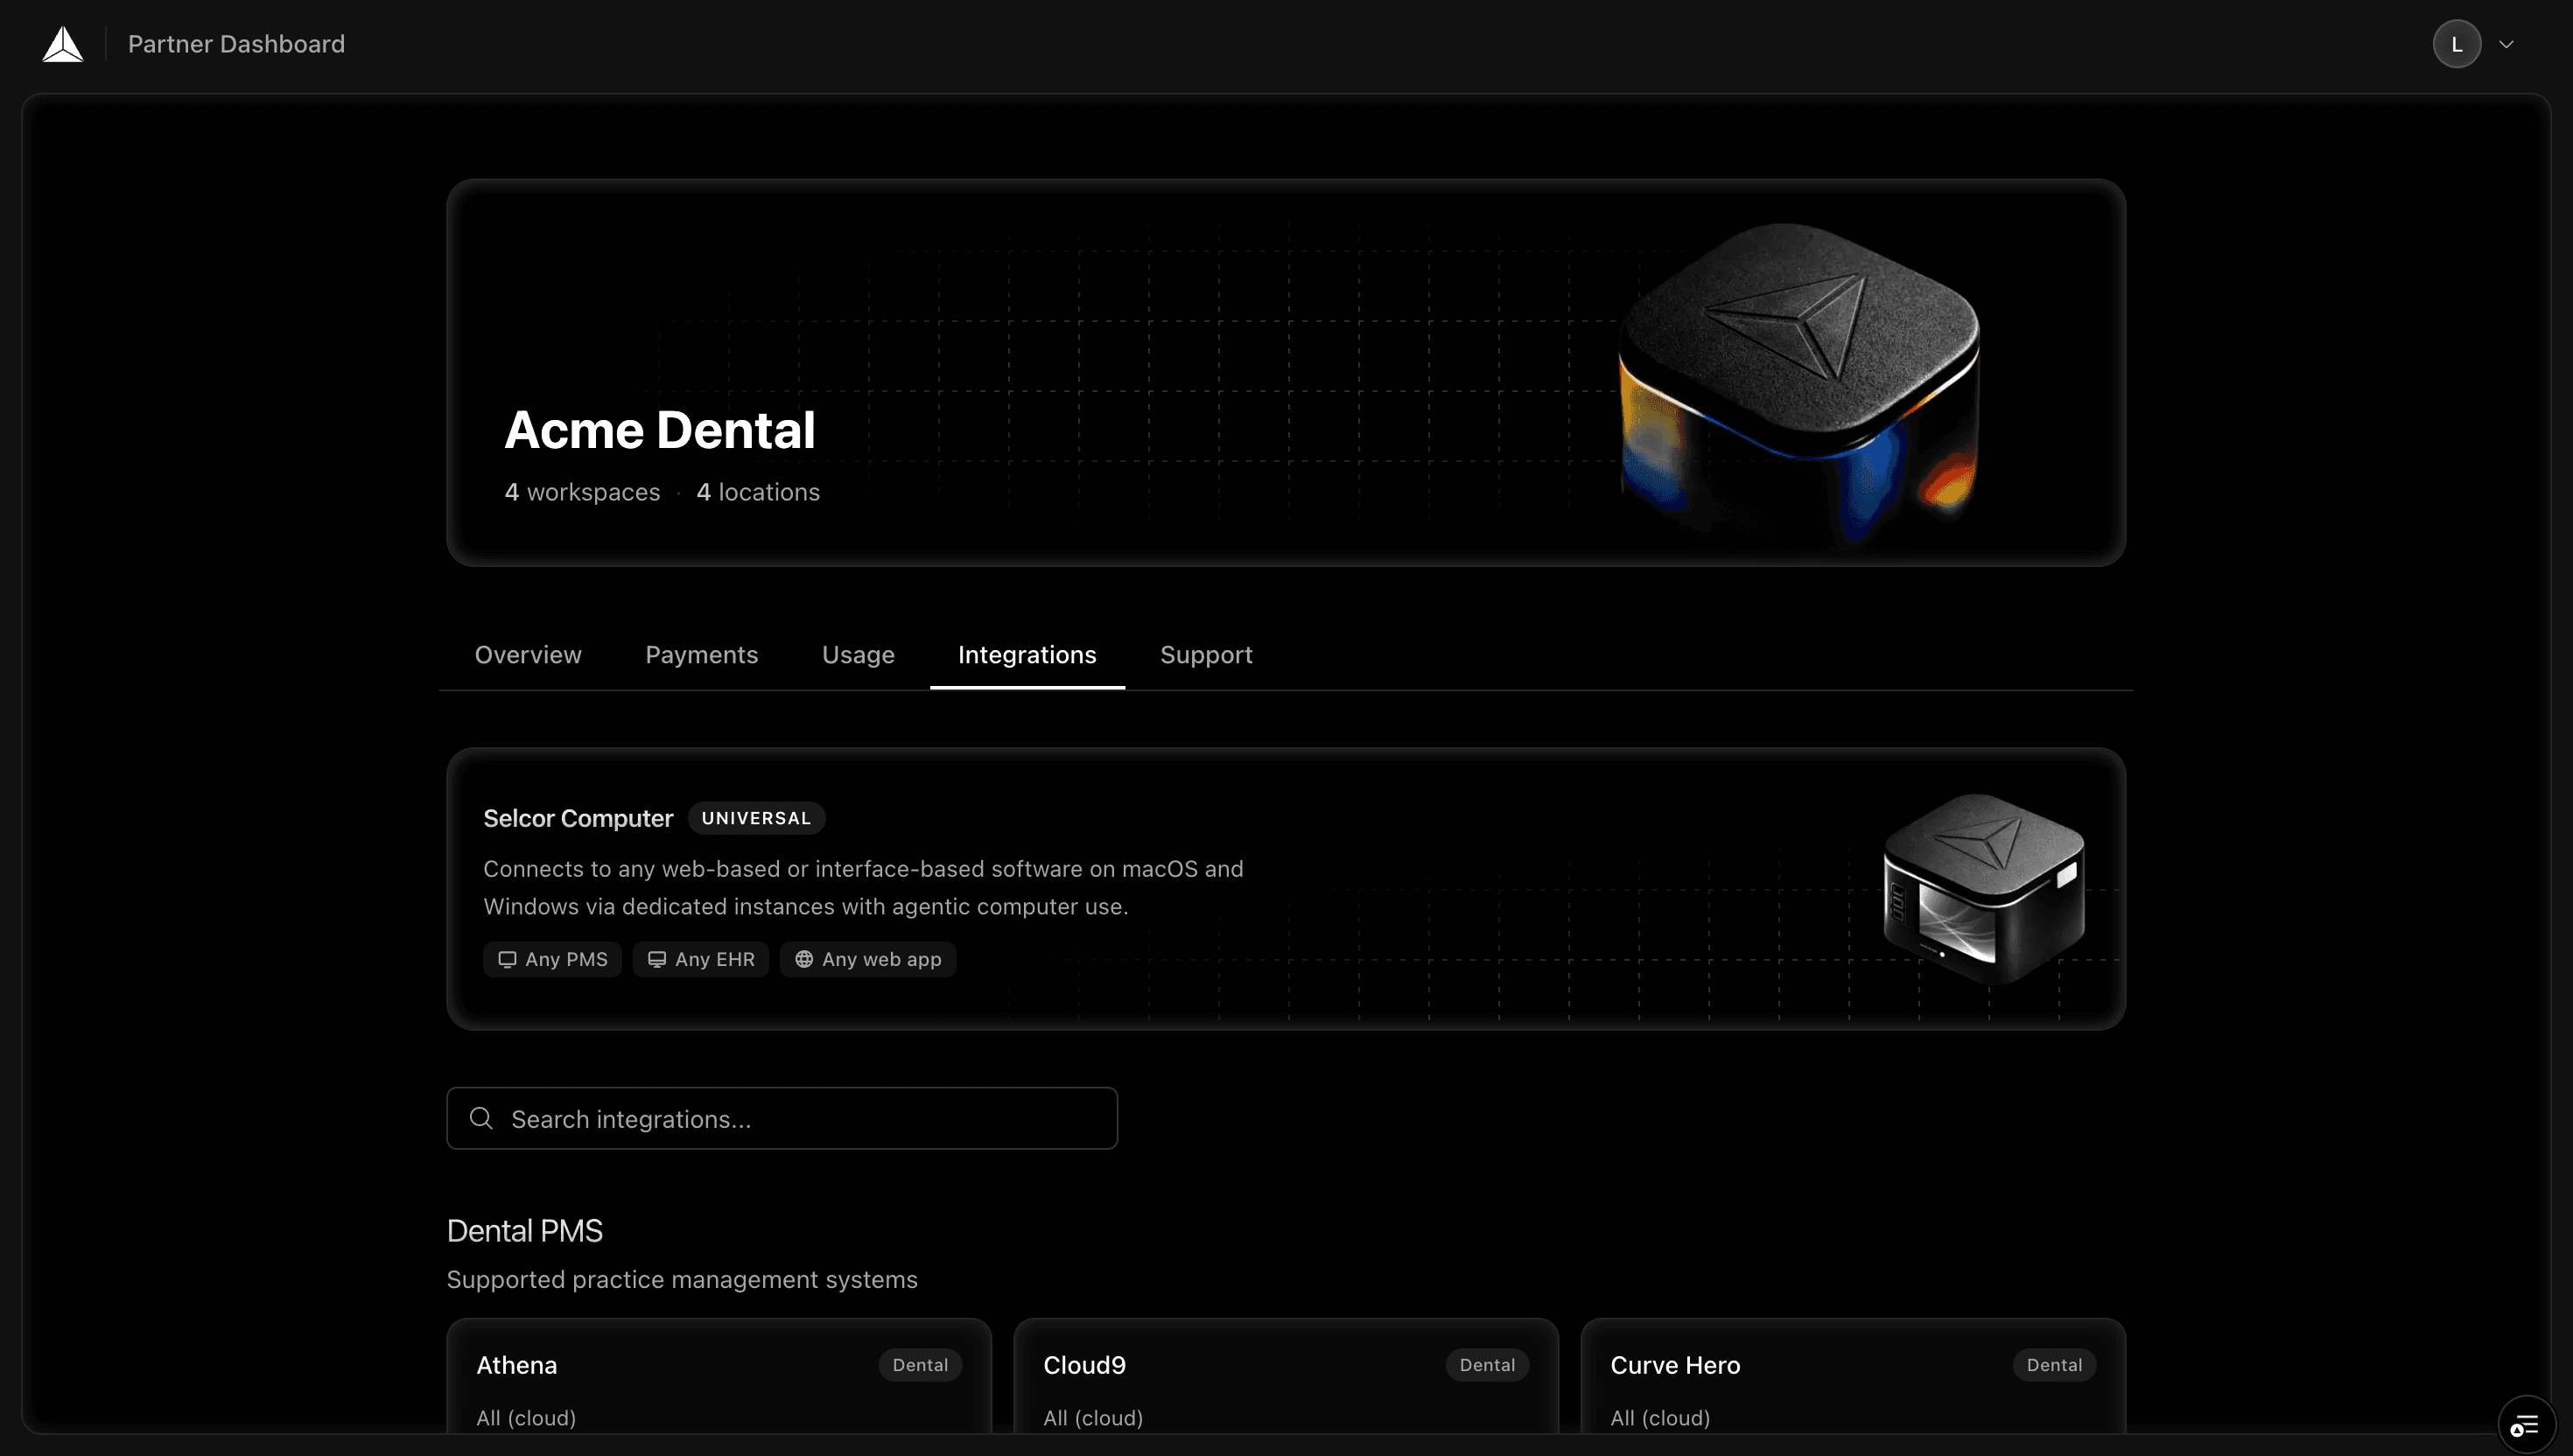This screenshot has height=1456, width=2573.
Task: Select the Integrations tab
Action: [x=1027, y=655]
